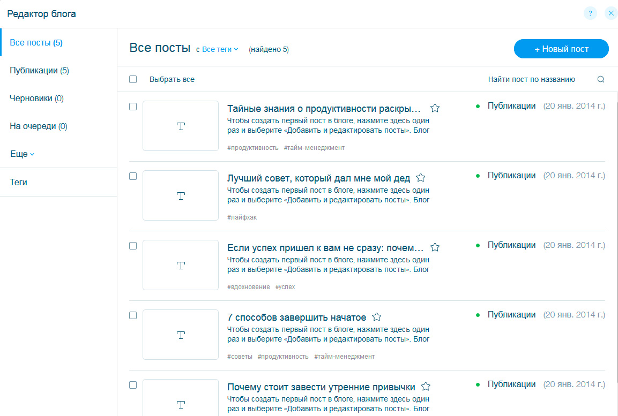The height and width of the screenshot is (416, 618).
Task: Star the post 'Почему стоит завести утренние привычки'
Action: [426, 387]
